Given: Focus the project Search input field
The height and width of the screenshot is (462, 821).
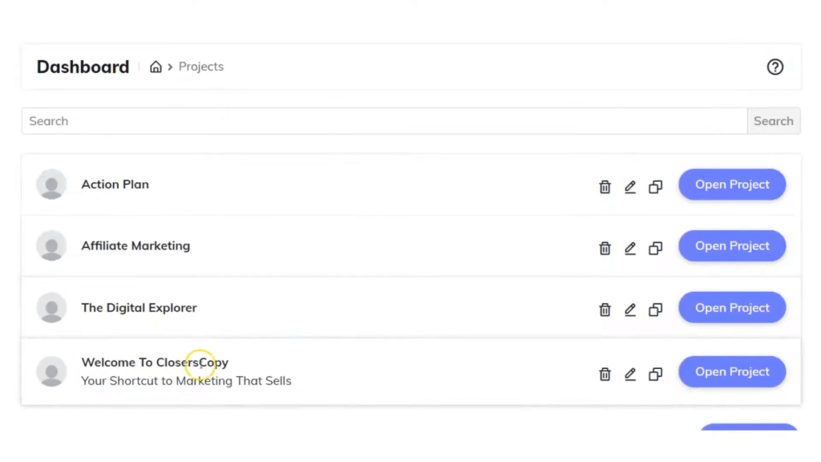Looking at the screenshot, I should click(384, 121).
